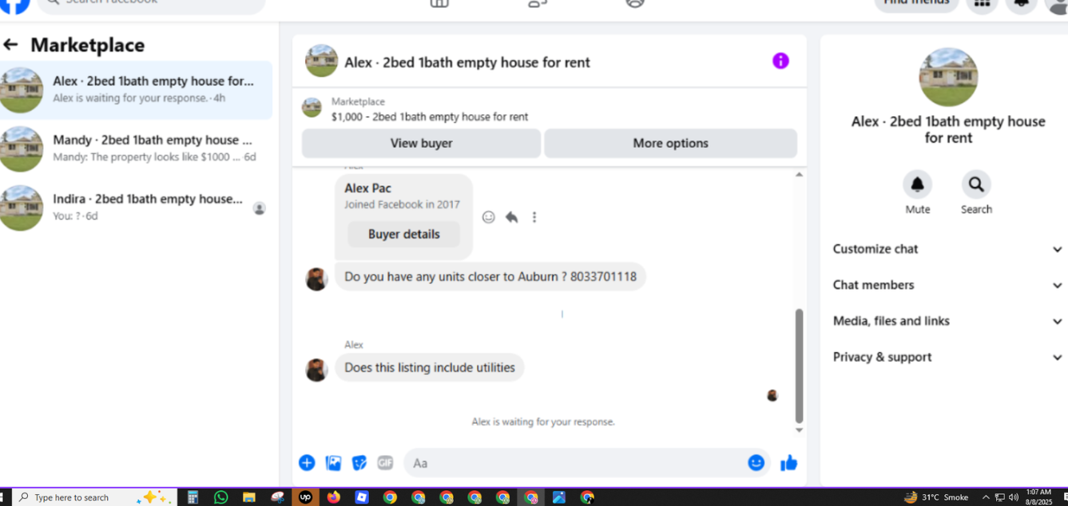Mute the conversation with bell icon
Screen dimensions: 1068x506
[917, 184]
